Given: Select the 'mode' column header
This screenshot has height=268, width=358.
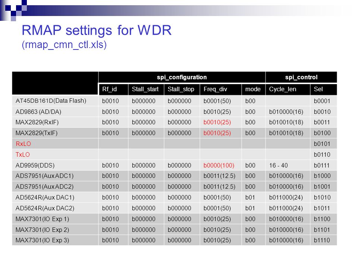Looking at the screenshot, I should (x=253, y=89).
